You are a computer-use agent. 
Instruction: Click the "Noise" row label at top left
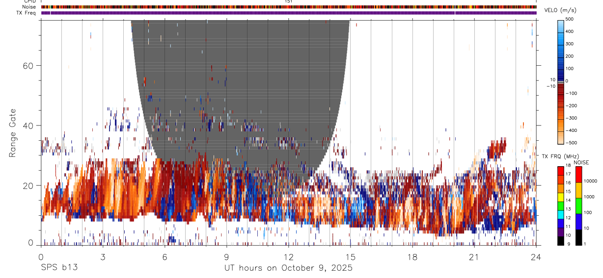pyautogui.click(x=30, y=7)
